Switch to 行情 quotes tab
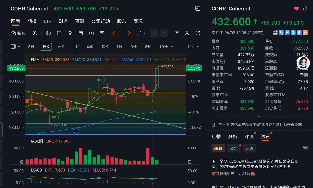The height and width of the screenshot is (188, 313). tap(216, 136)
